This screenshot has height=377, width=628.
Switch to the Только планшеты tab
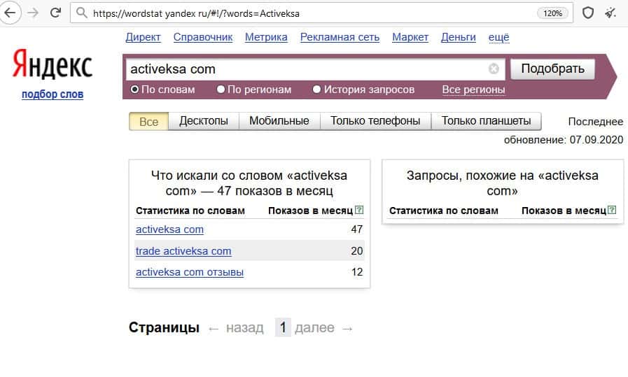[x=486, y=121]
